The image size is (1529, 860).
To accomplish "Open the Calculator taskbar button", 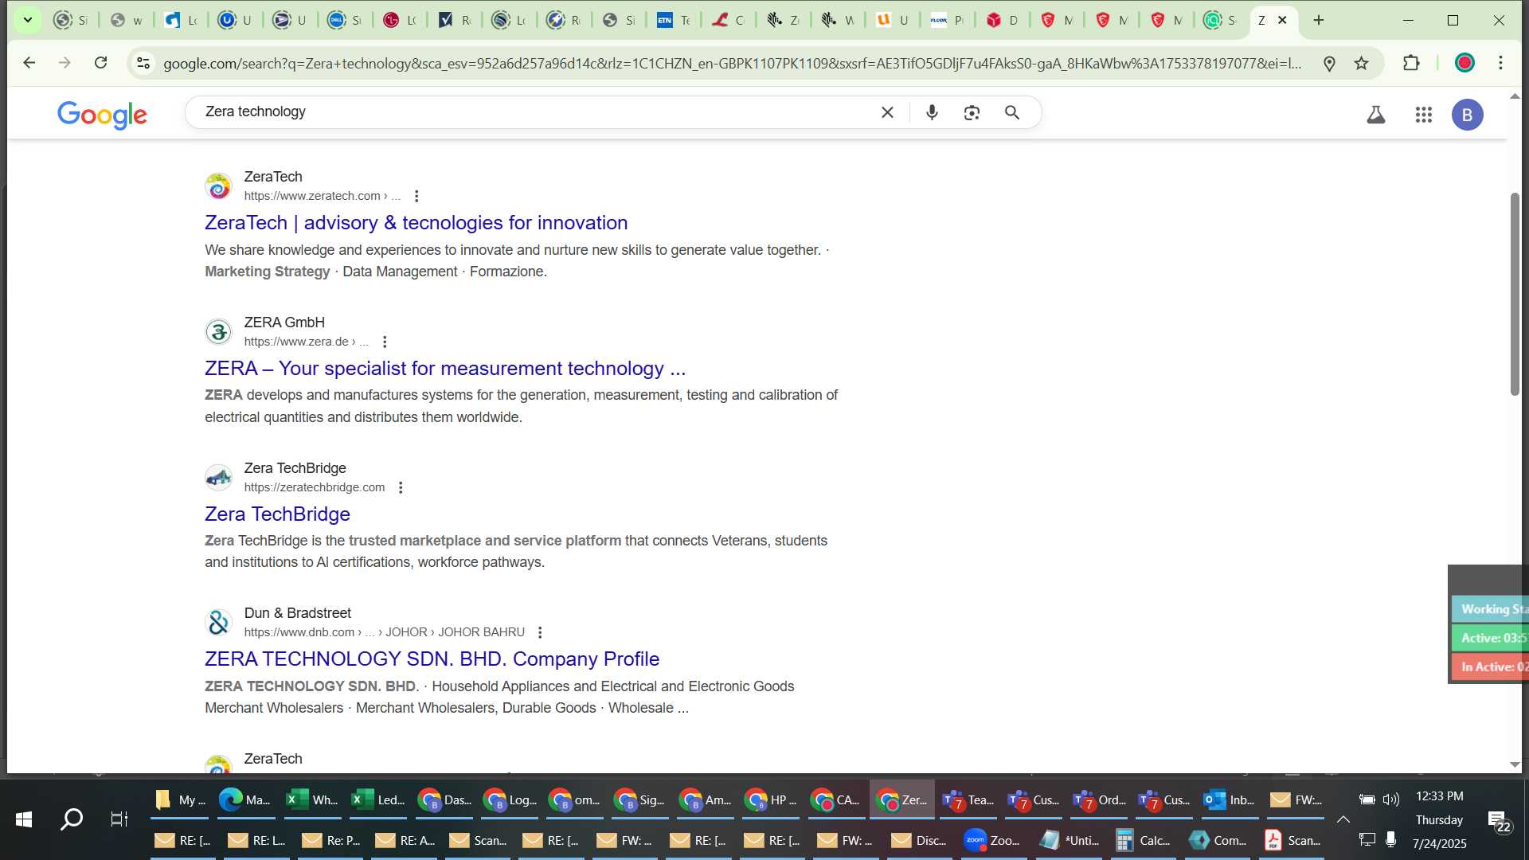I will click(1144, 840).
